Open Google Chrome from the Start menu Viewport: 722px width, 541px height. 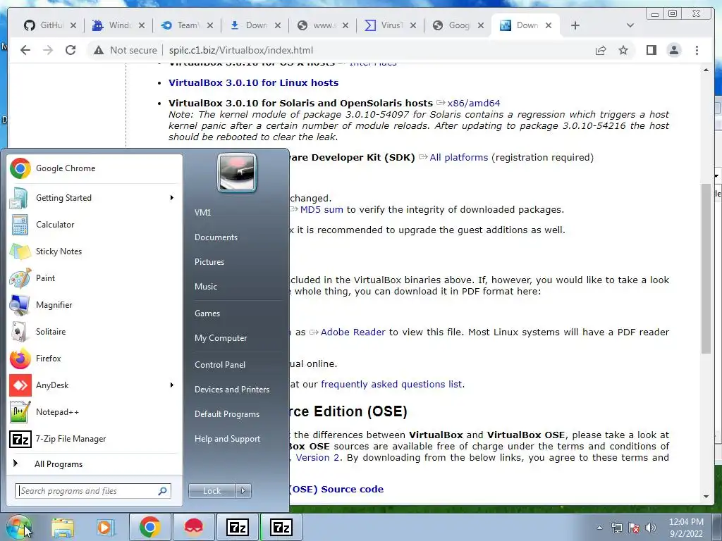pyautogui.click(x=94, y=168)
